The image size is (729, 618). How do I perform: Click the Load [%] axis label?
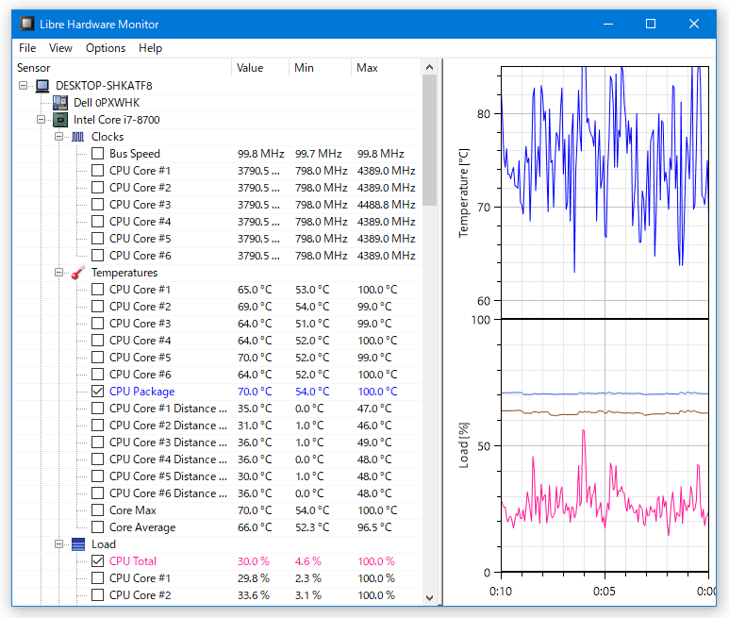coord(464,445)
